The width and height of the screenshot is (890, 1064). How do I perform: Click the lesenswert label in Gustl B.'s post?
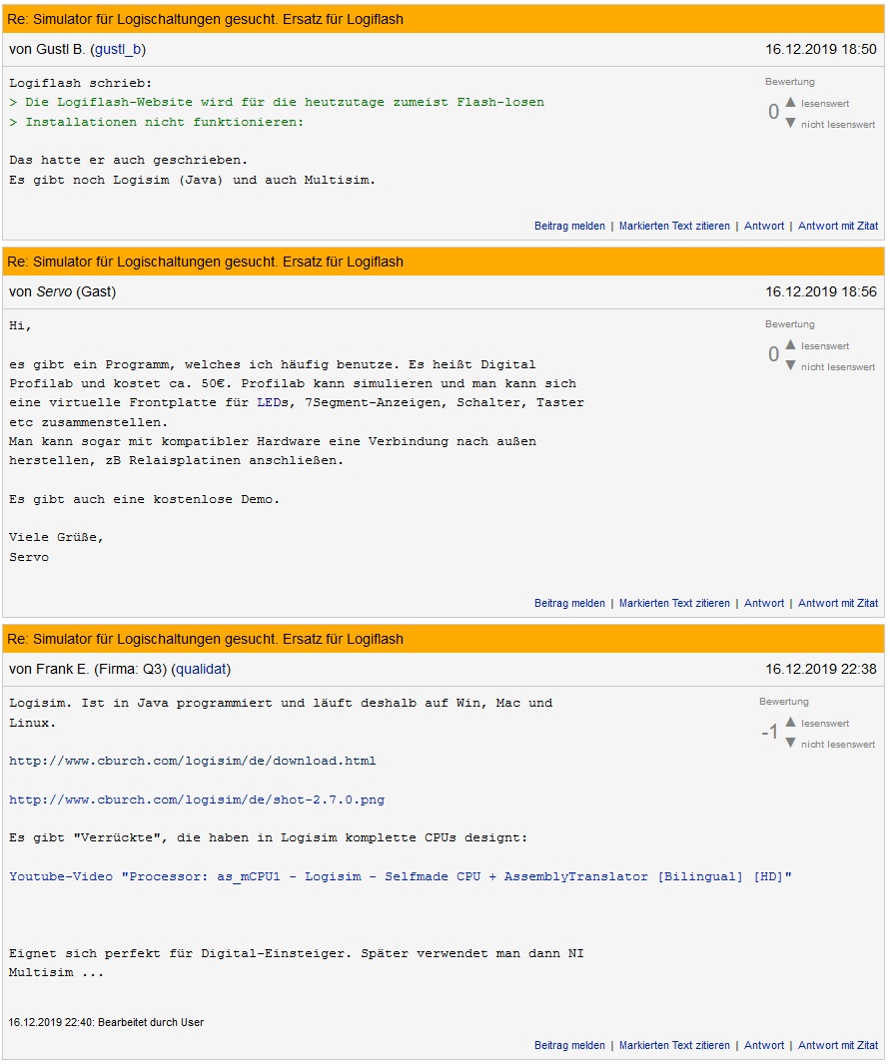pos(825,103)
